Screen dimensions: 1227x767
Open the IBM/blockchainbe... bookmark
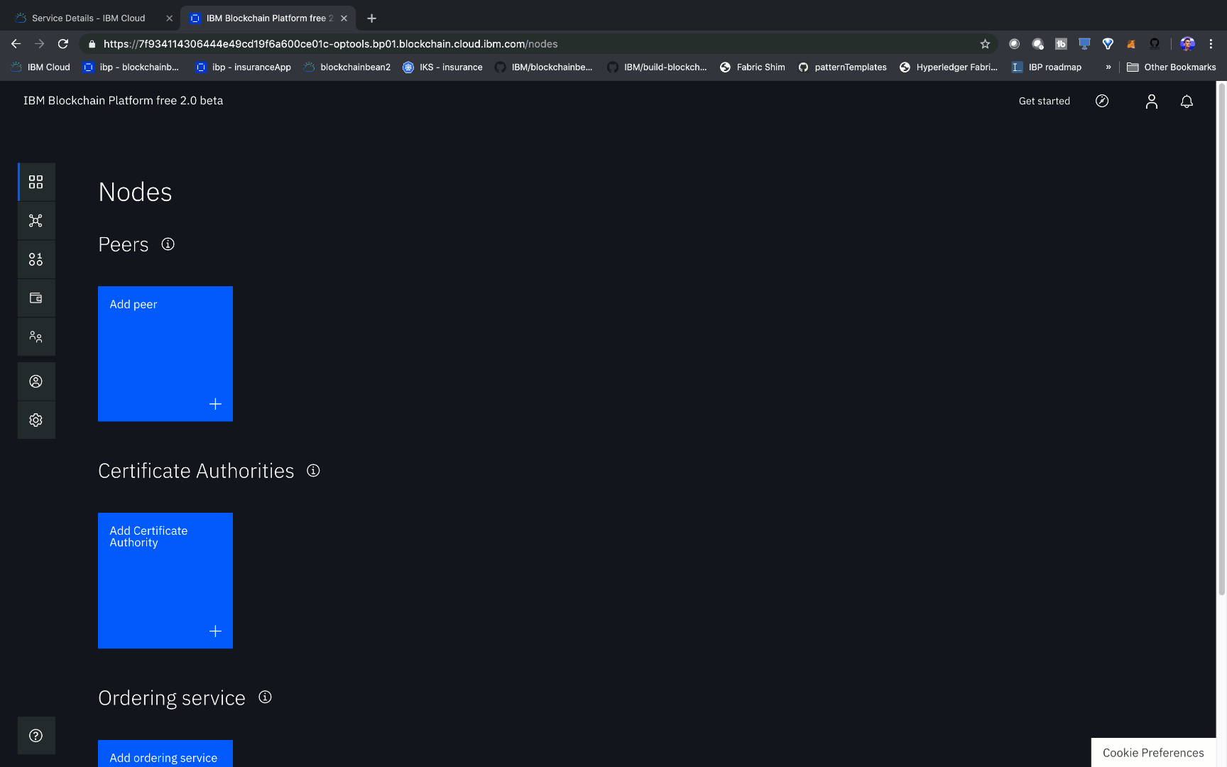pos(544,67)
